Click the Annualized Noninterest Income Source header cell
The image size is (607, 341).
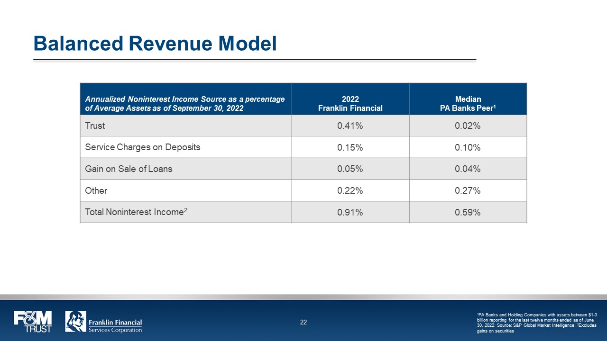click(186, 99)
